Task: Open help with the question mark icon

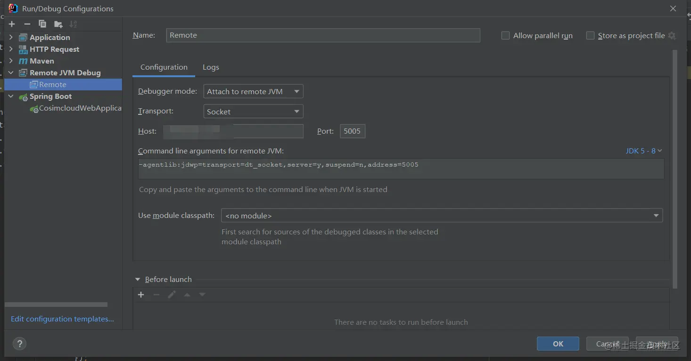Action: (19, 344)
